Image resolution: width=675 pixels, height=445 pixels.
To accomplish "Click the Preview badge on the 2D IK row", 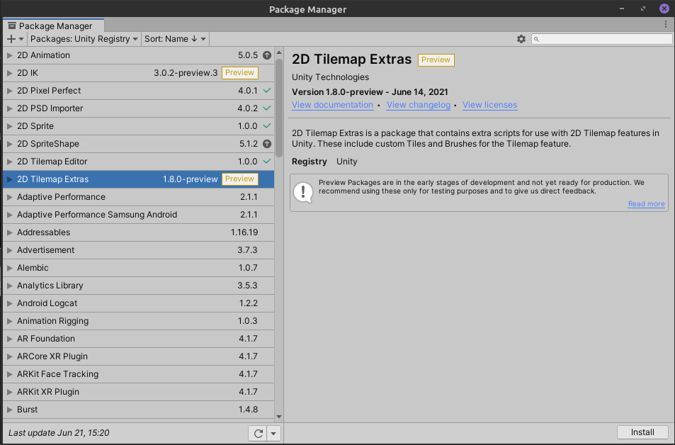I will click(x=240, y=73).
